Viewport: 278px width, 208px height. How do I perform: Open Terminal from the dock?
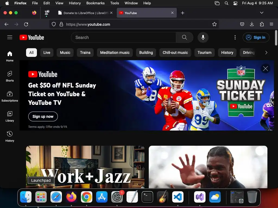coord(147,197)
